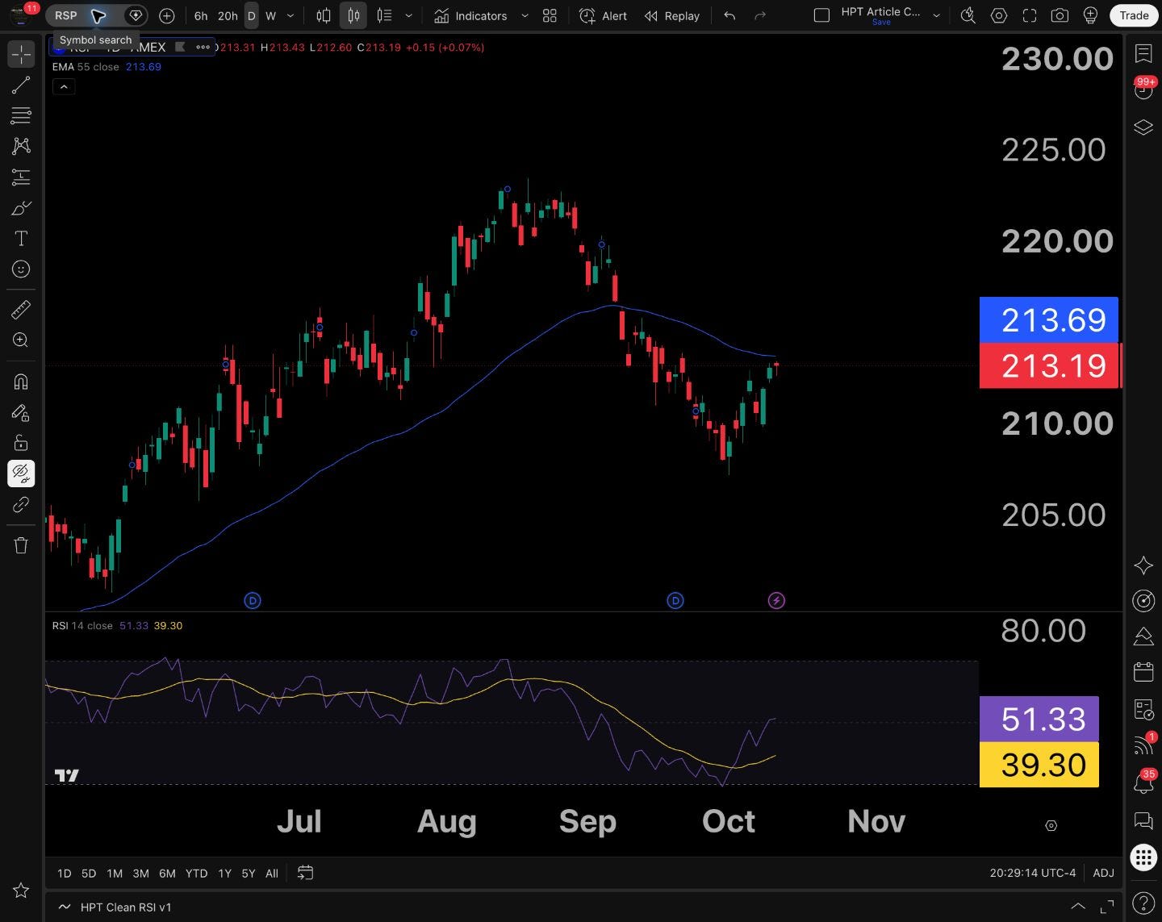The image size is (1162, 922).
Task: Open the object tree layers icon
Action: coord(1143,127)
